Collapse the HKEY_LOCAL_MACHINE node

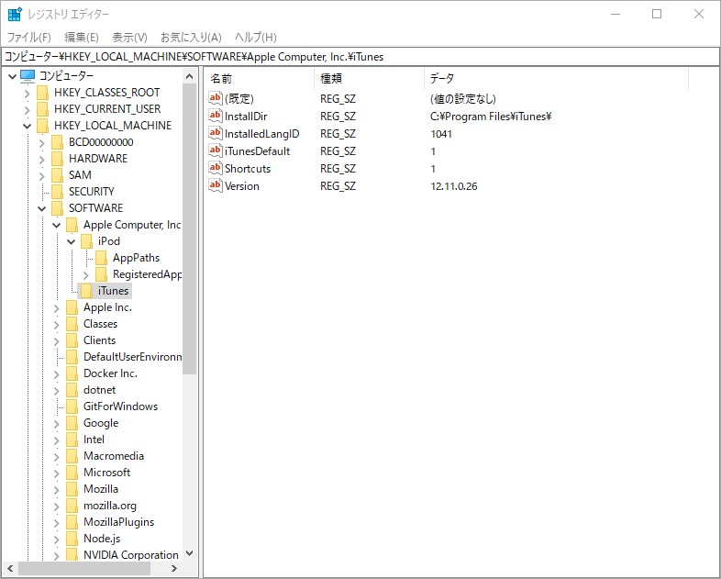coord(28,126)
